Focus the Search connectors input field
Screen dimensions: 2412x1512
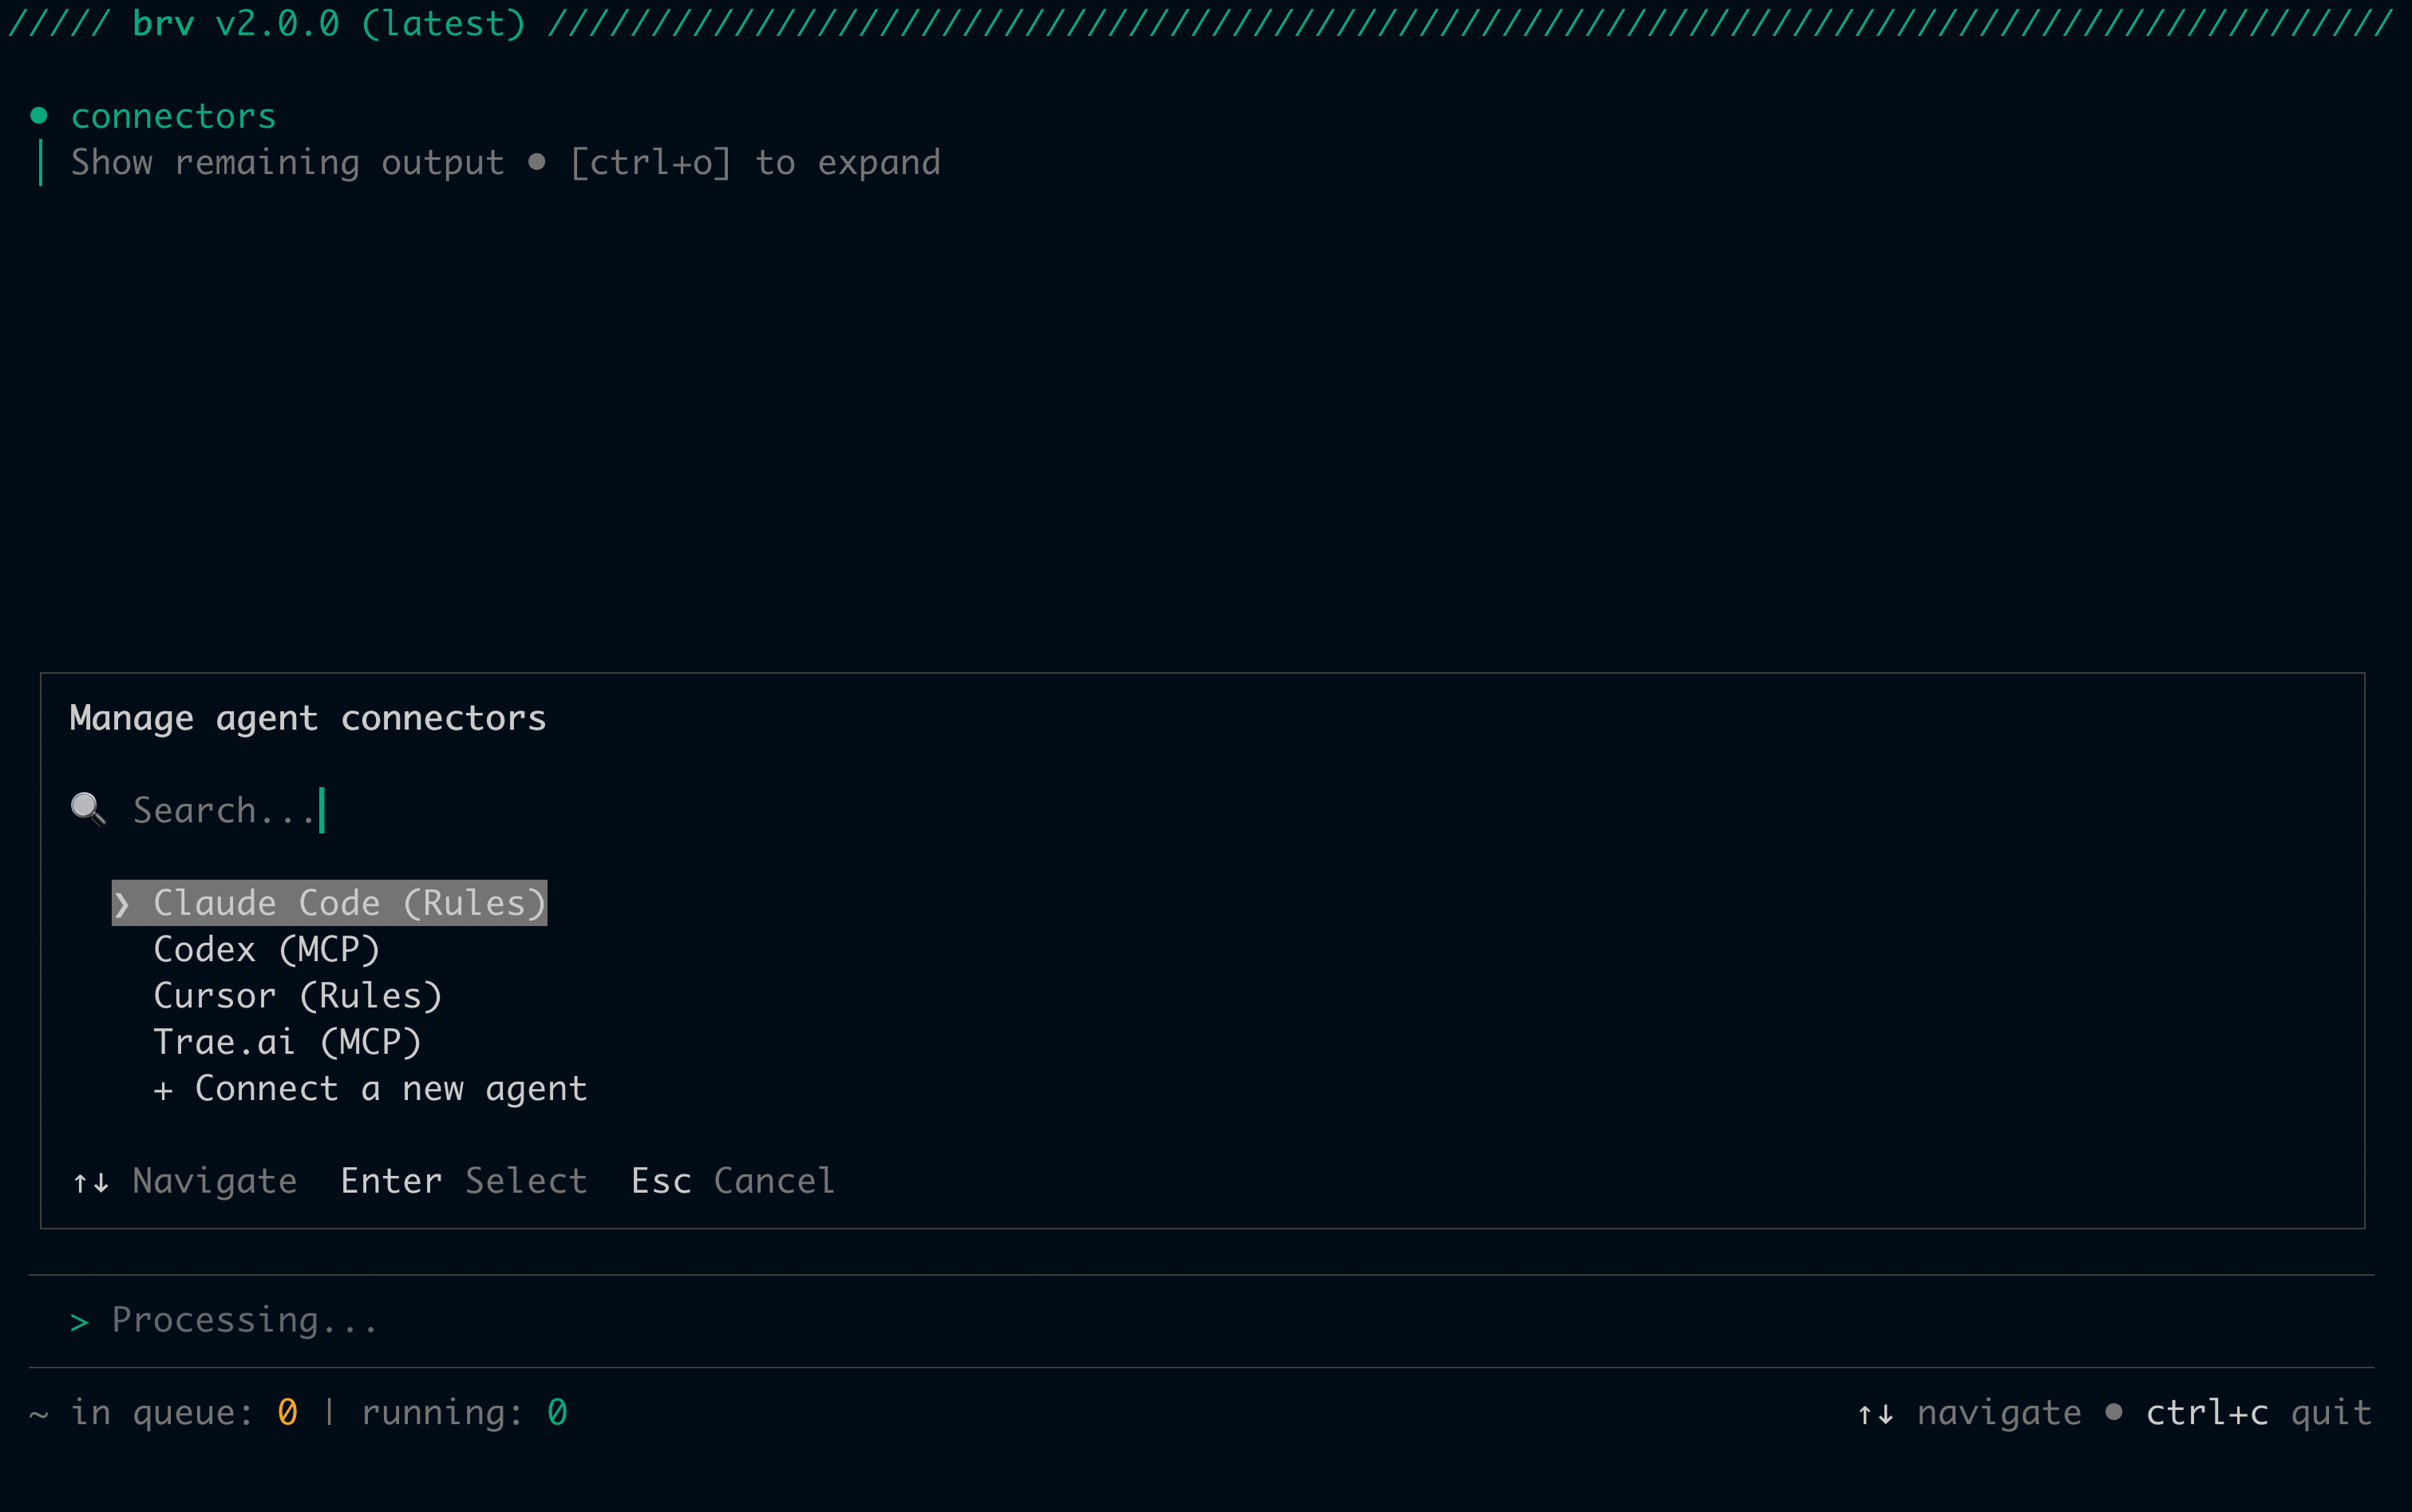pos(225,810)
